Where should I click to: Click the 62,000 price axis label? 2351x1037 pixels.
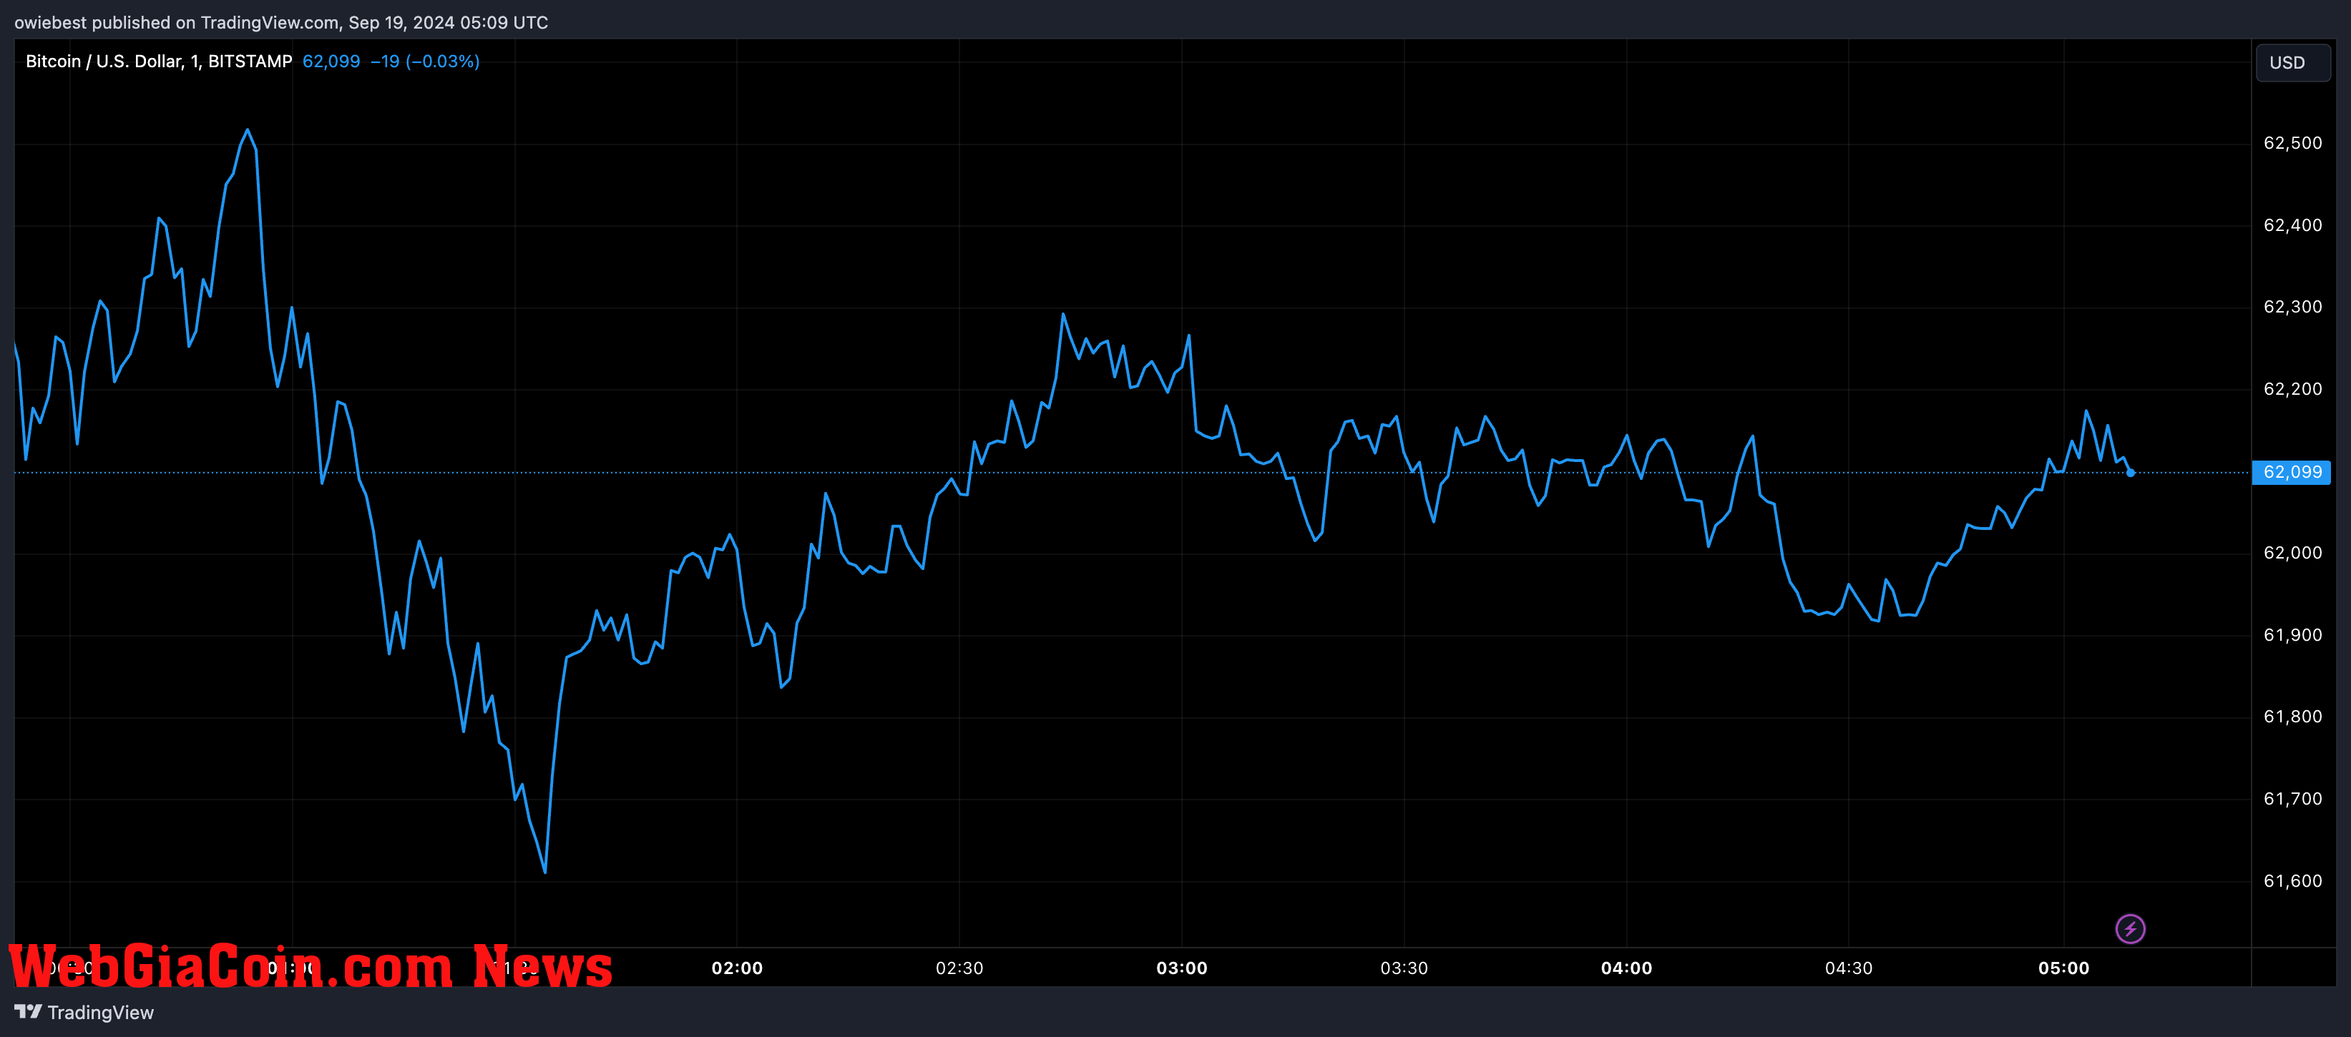coord(2292,553)
